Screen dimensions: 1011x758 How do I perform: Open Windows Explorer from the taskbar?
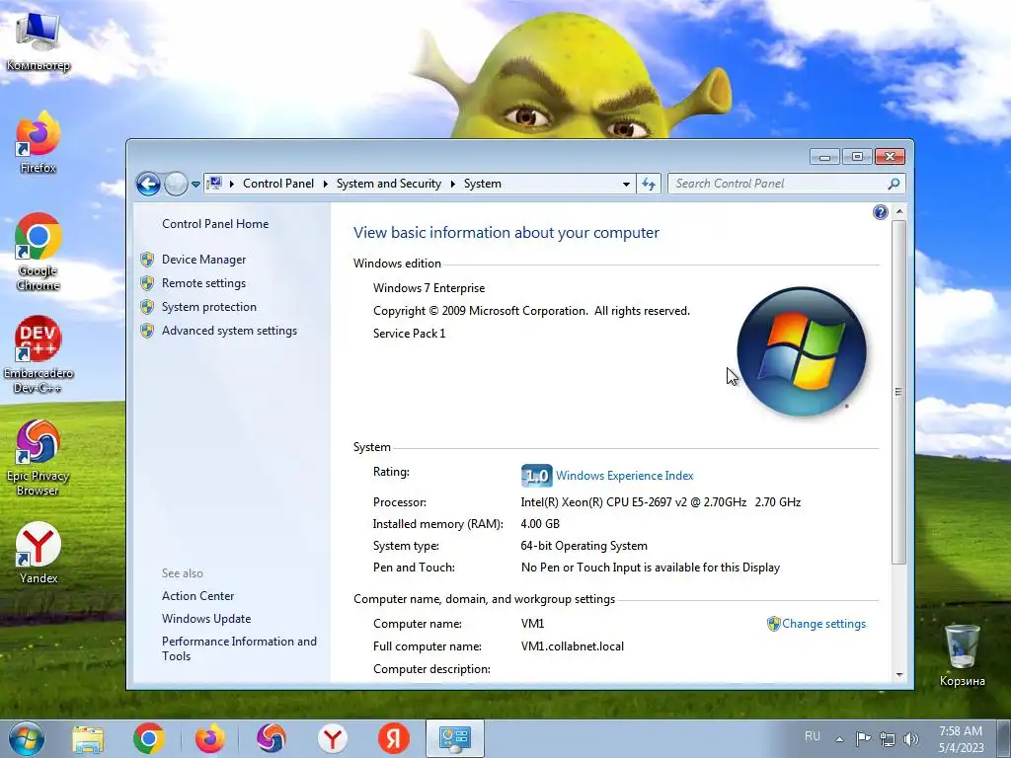click(88, 738)
